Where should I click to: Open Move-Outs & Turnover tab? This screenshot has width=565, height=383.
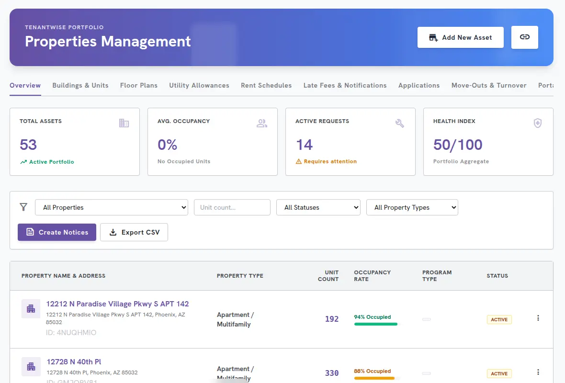tap(488, 85)
